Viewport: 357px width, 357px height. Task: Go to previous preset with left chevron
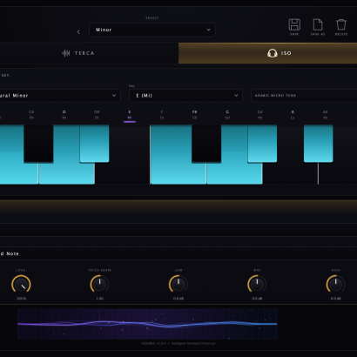tap(78, 31)
